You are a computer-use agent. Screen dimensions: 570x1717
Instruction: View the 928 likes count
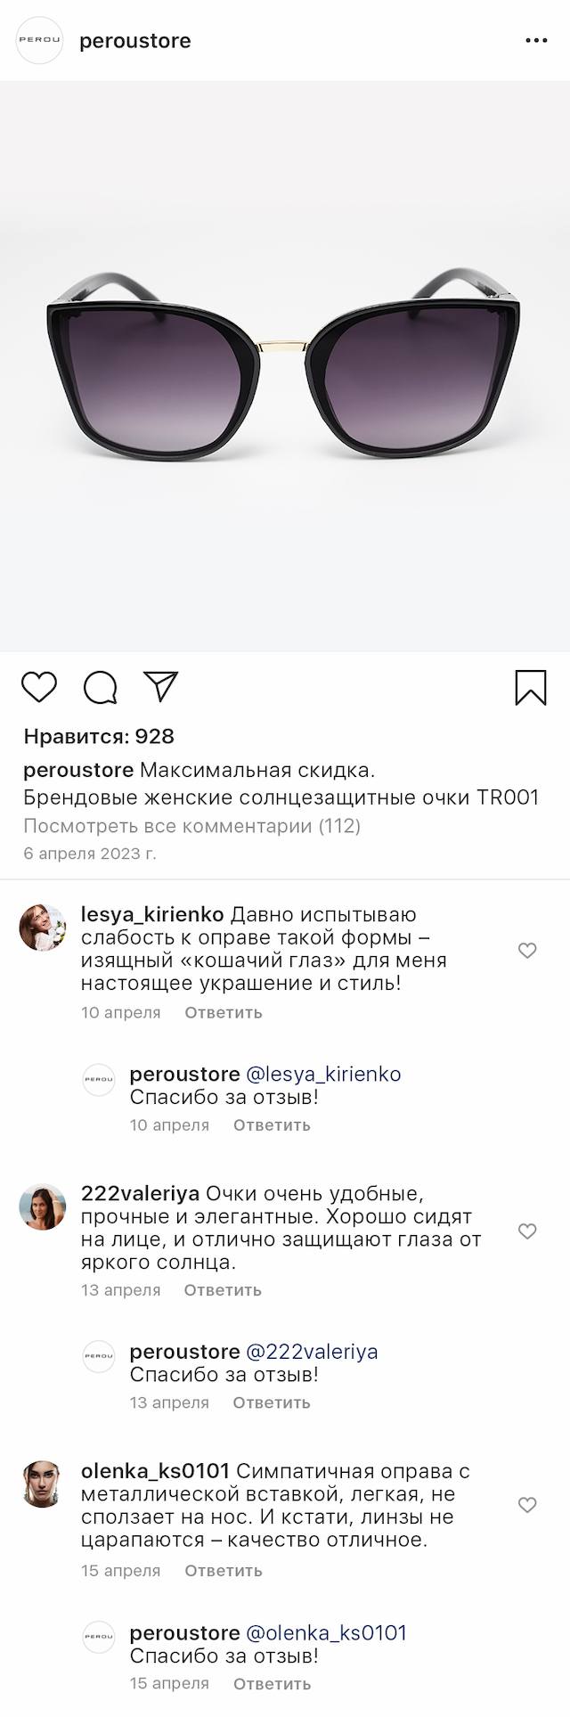(99, 737)
